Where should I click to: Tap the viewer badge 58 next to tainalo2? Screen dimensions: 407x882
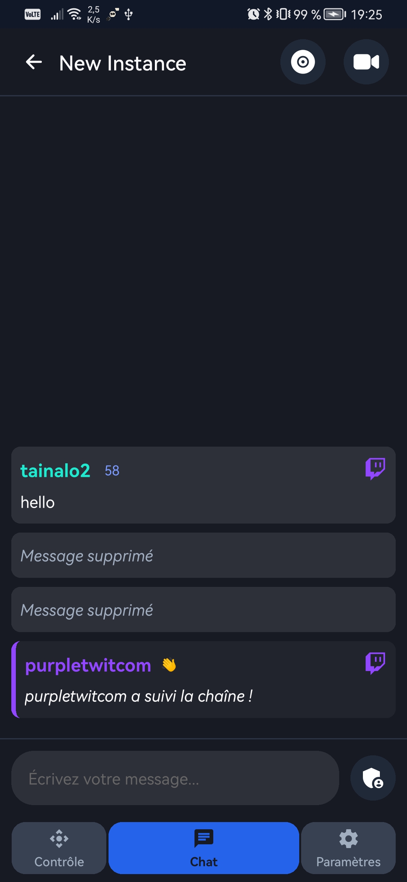[111, 471]
